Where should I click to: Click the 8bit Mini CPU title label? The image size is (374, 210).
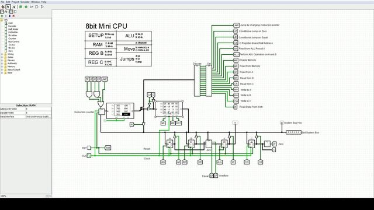[106, 26]
